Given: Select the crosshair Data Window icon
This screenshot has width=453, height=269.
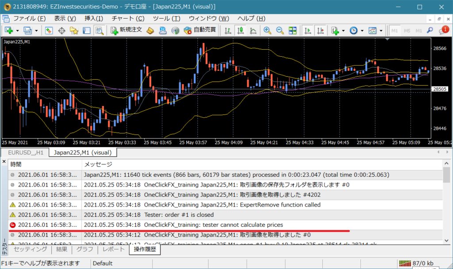Looking at the screenshot, I should [x=61, y=31].
